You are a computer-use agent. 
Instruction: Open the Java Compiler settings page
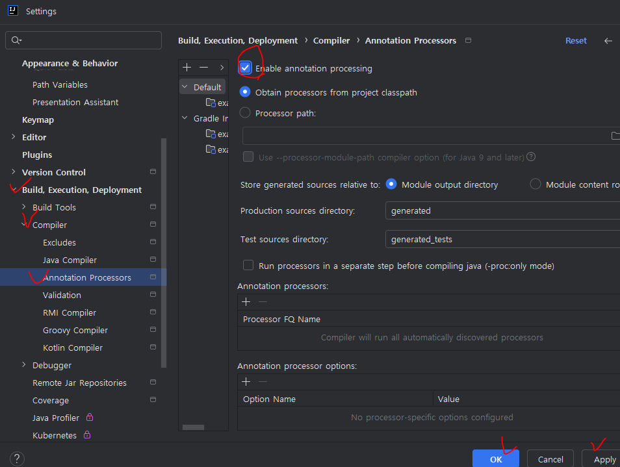[70, 260]
